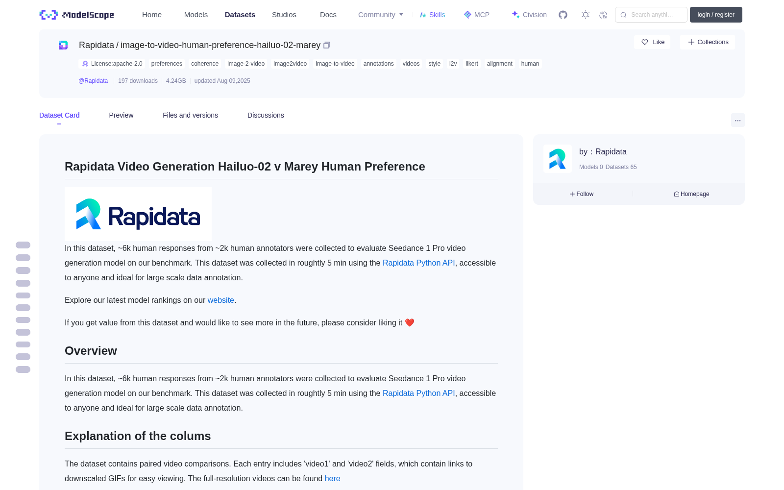Select the image-2-video tag
The height and width of the screenshot is (490, 784).
coord(246,64)
